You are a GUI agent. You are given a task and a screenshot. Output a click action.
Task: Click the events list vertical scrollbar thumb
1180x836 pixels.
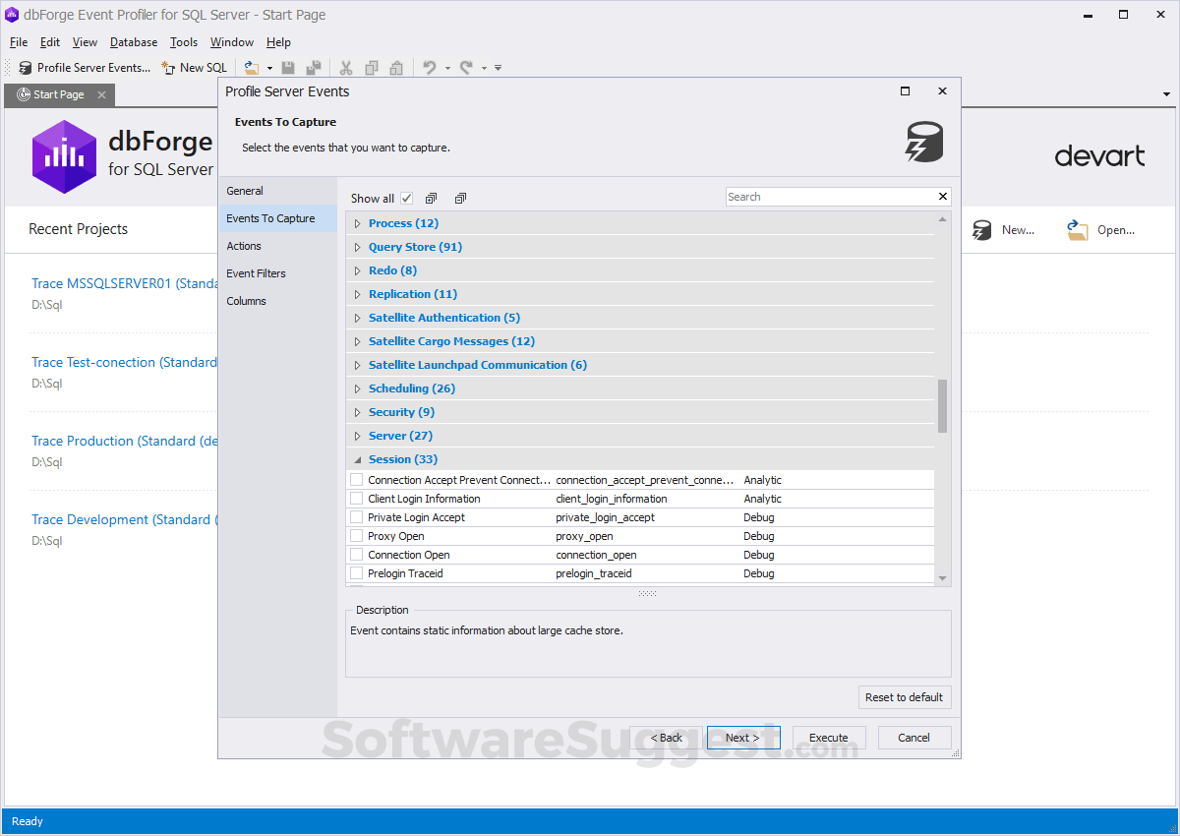(942, 405)
